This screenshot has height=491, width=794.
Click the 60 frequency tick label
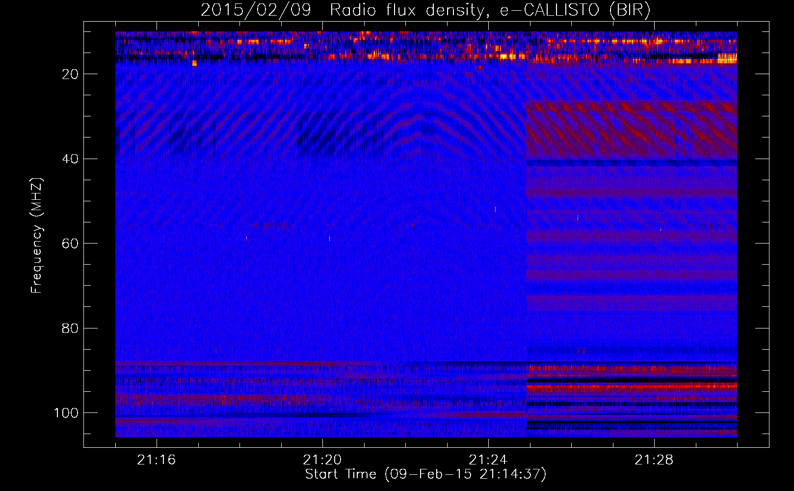[70, 244]
